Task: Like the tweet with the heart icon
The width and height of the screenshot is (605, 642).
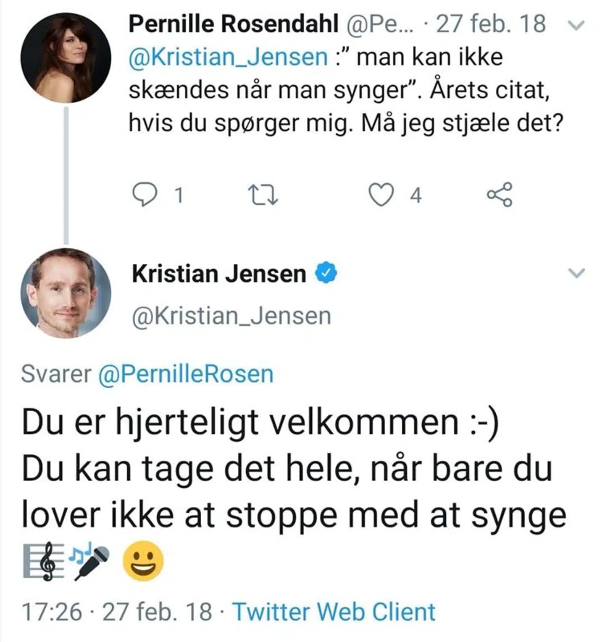Action: [381, 195]
